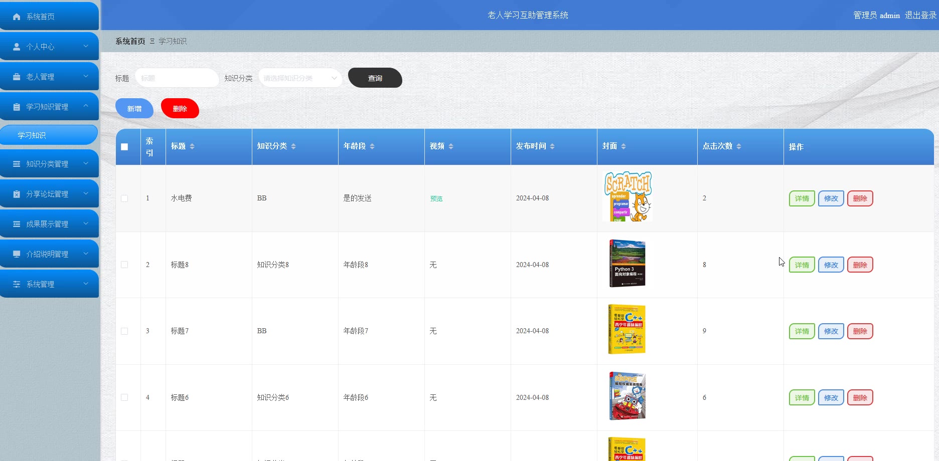This screenshot has height=461, width=939.
Task: Check the row checkbox for 标题8
Action: tap(124, 265)
